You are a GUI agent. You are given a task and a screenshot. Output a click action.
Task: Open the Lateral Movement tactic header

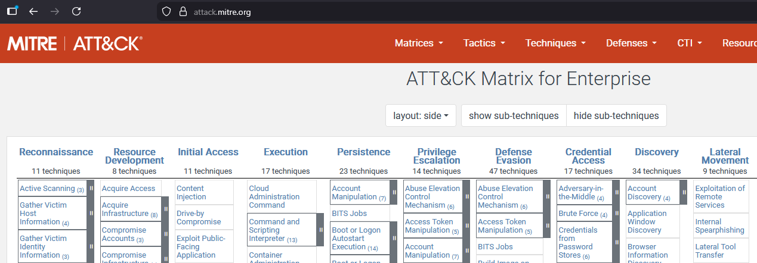point(725,156)
